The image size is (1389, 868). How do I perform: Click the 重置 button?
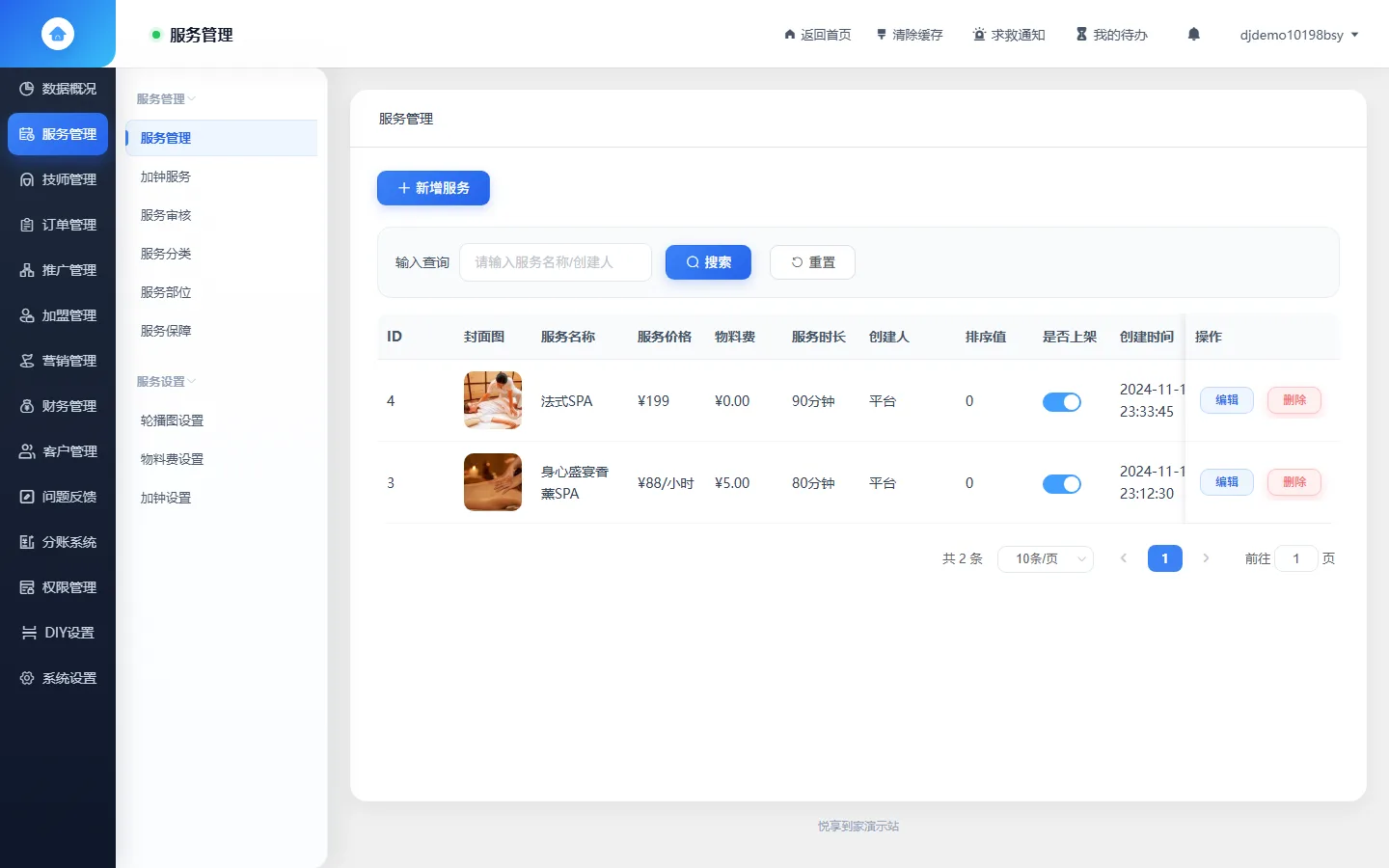click(x=812, y=262)
